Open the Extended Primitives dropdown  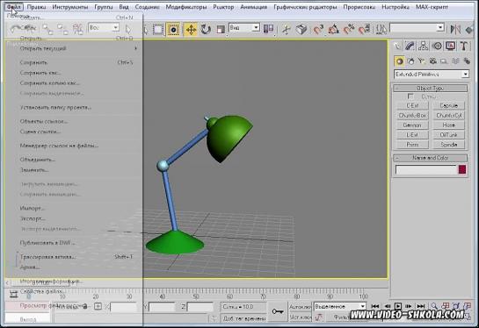point(432,74)
